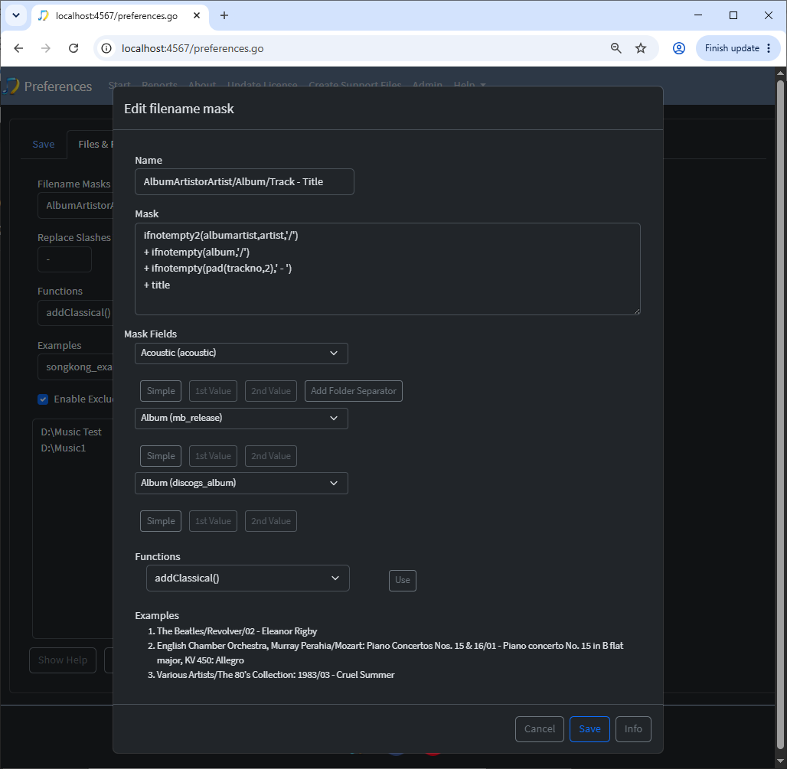Click Add Folder Separator button

coord(354,391)
